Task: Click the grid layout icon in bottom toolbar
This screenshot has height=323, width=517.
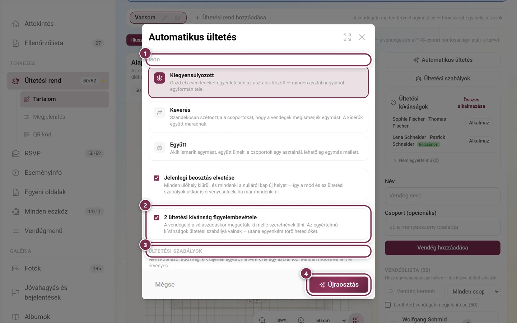Action: coord(356,319)
